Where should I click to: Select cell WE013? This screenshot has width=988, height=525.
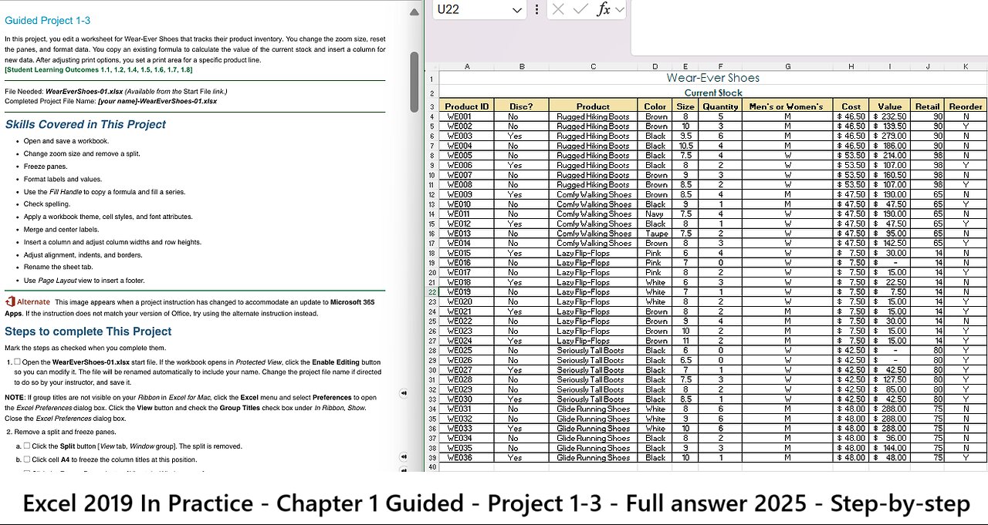pyautogui.click(x=467, y=234)
